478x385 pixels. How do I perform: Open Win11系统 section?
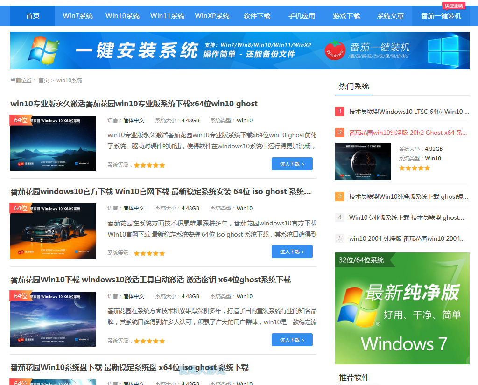click(168, 16)
